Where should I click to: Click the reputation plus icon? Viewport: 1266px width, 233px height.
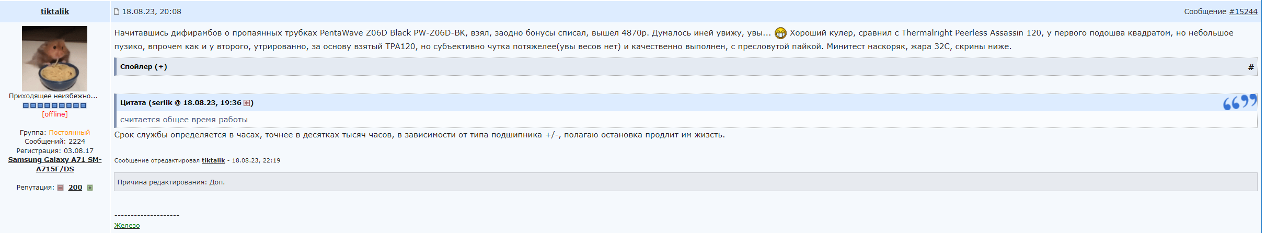click(x=90, y=188)
